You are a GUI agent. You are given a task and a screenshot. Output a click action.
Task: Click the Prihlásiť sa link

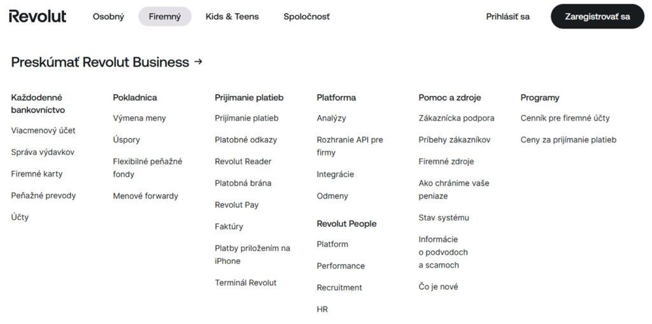coord(507,17)
